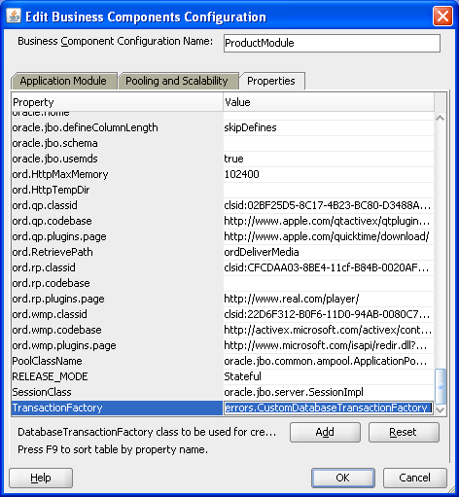Select the oracle.jbo.usemds property

point(118,159)
